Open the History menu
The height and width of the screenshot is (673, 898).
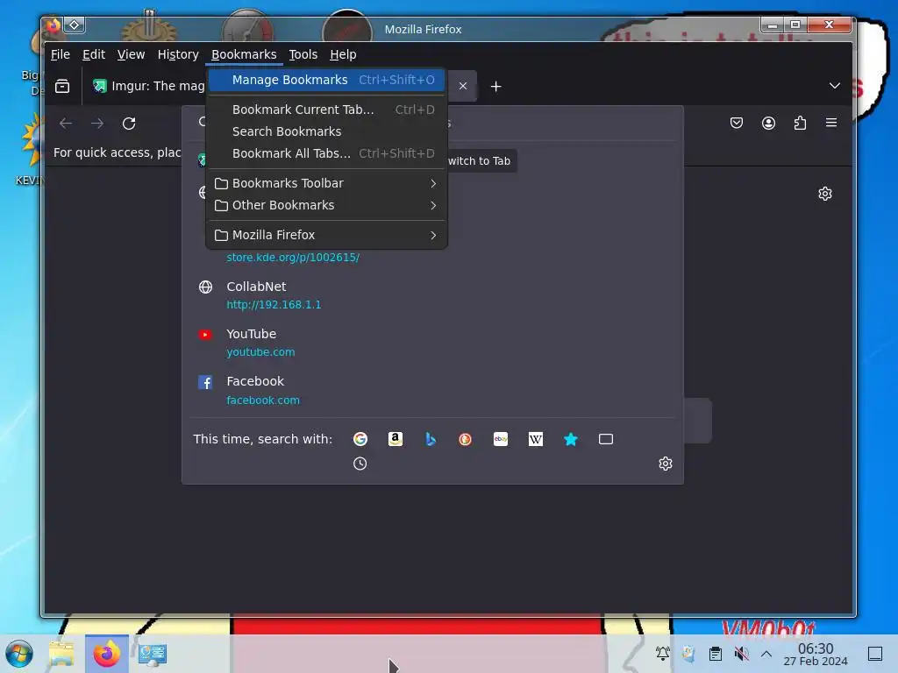tap(178, 54)
